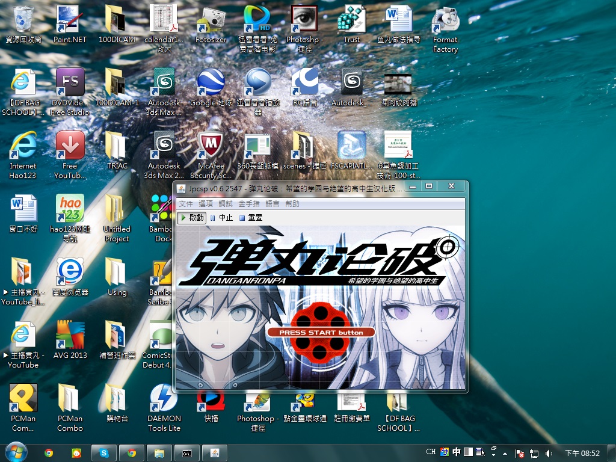This screenshot has height=462, width=616.
Task: Open the 選項 menu in Jpcsp
Action: [x=206, y=203]
